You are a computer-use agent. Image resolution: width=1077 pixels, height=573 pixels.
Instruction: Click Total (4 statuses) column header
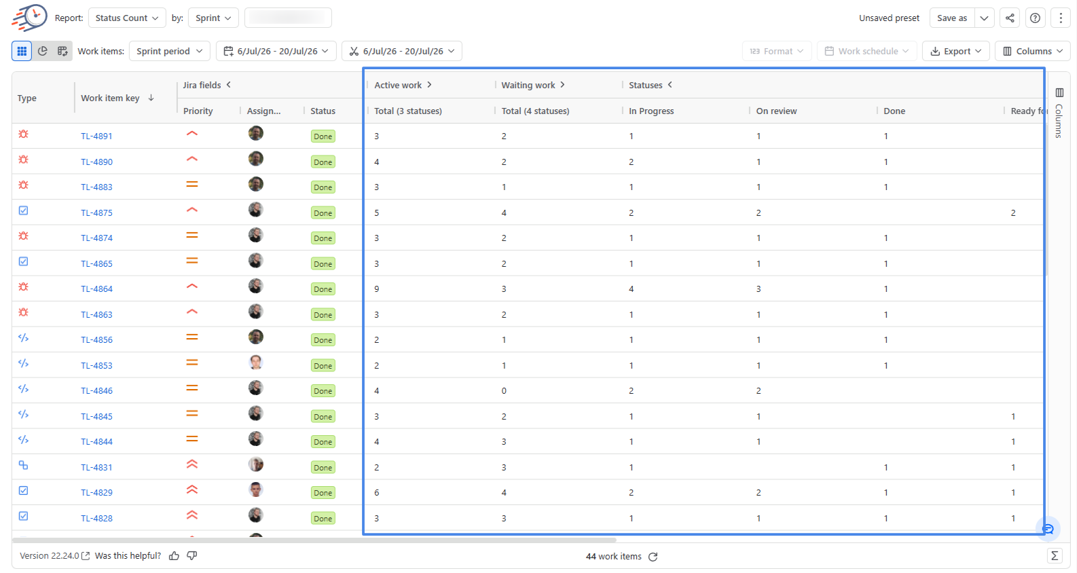(536, 111)
